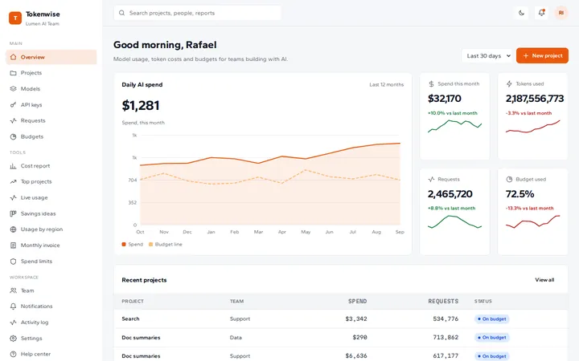Click the $1,281 daily spend value
579x361 pixels.
(141, 106)
